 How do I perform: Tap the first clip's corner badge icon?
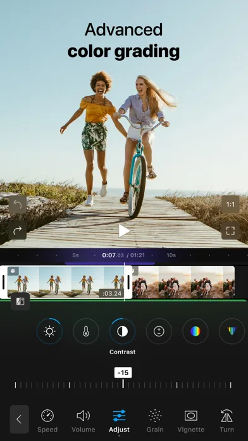tap(13, 271)
